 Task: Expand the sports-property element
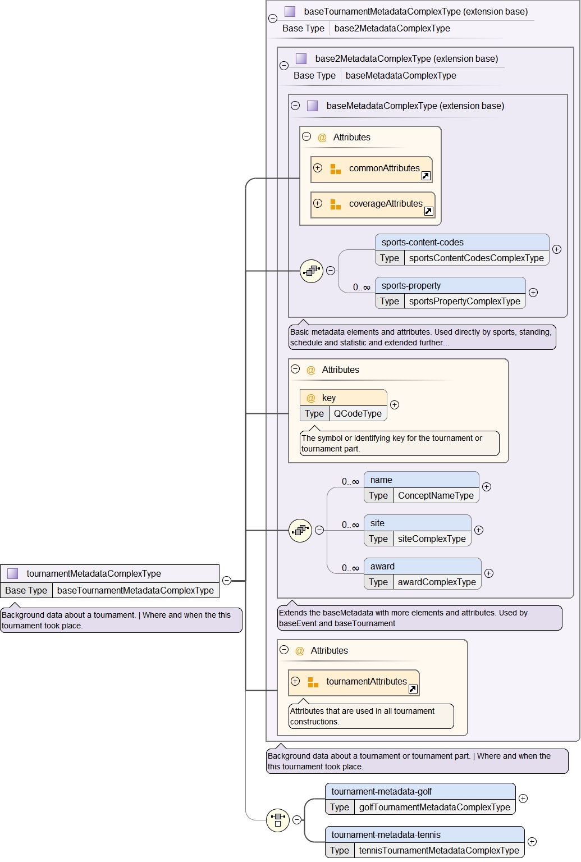click(x=533, y=293)
